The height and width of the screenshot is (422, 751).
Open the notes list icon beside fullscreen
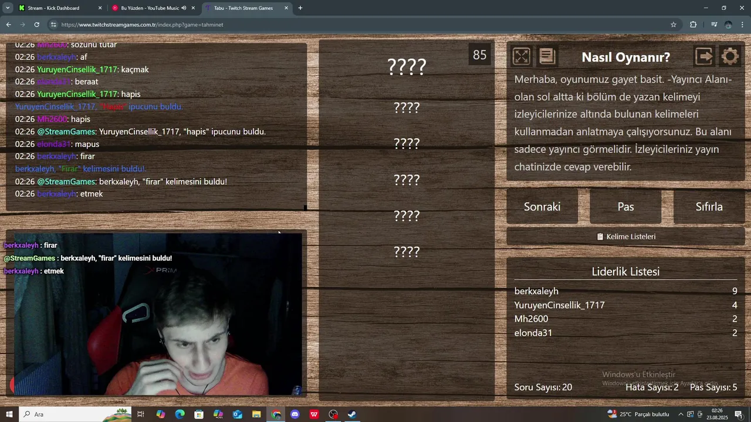coord(547,56)
